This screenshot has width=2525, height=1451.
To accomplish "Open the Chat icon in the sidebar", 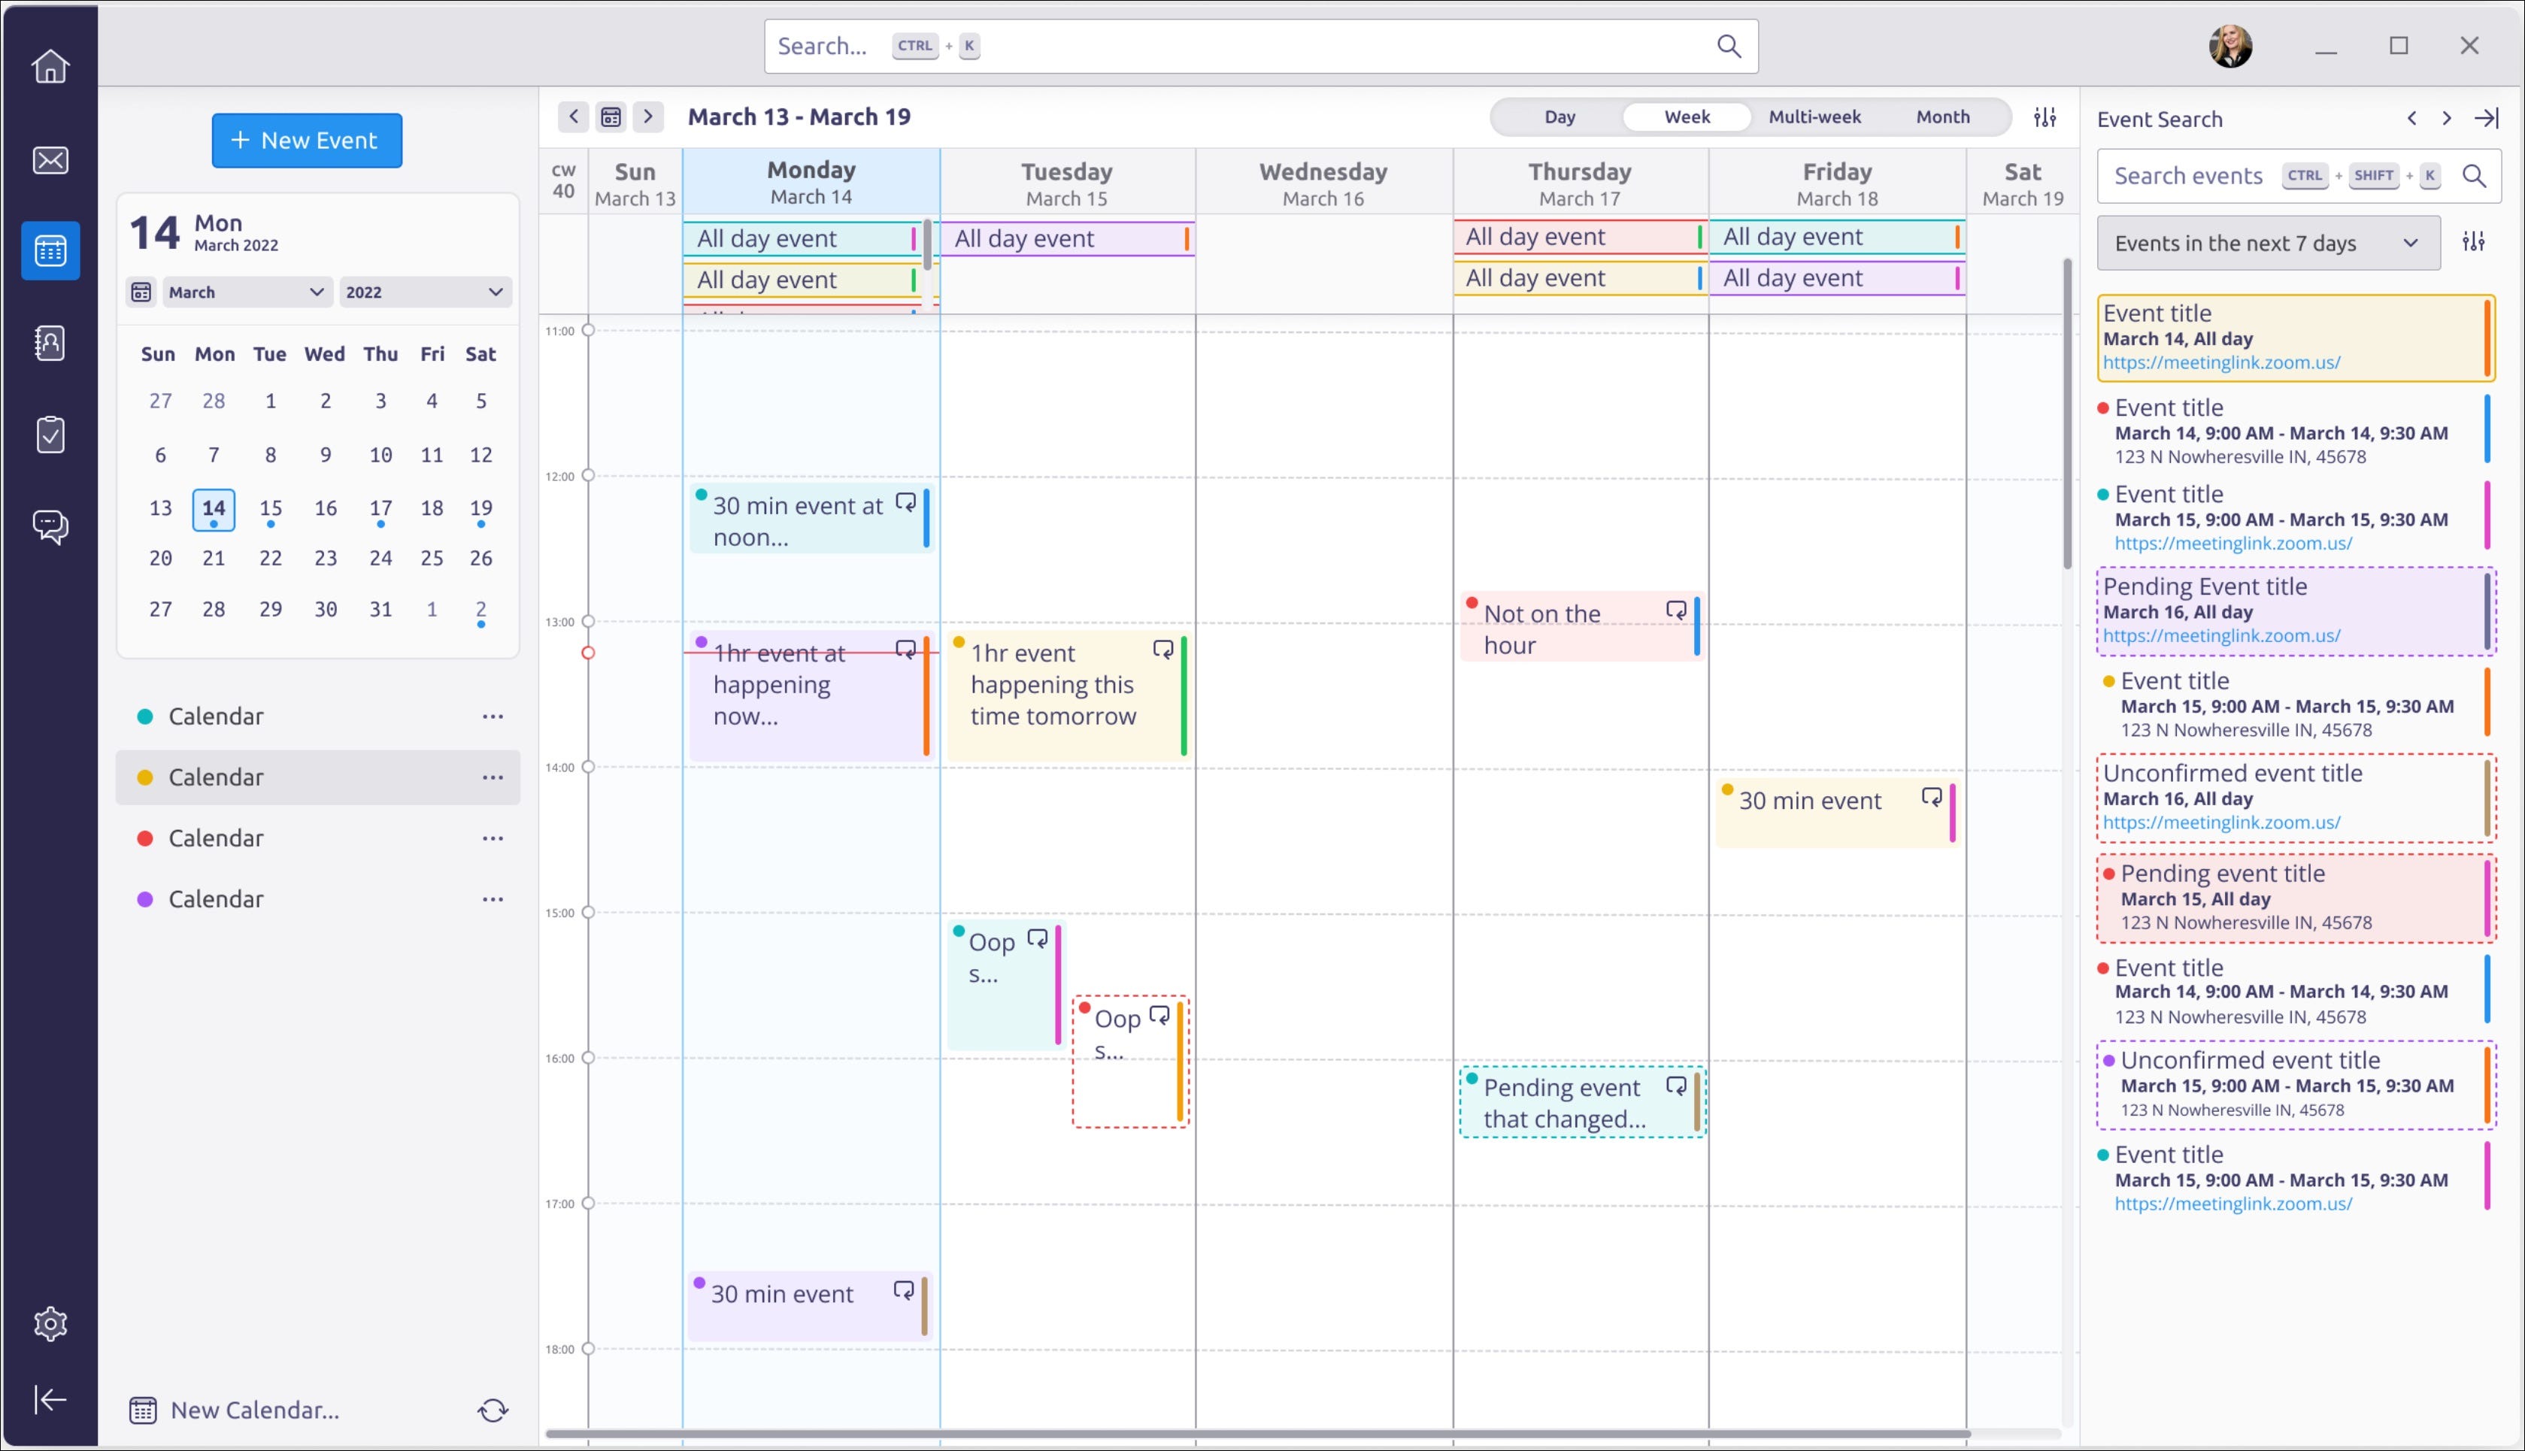I will point(50,526).
